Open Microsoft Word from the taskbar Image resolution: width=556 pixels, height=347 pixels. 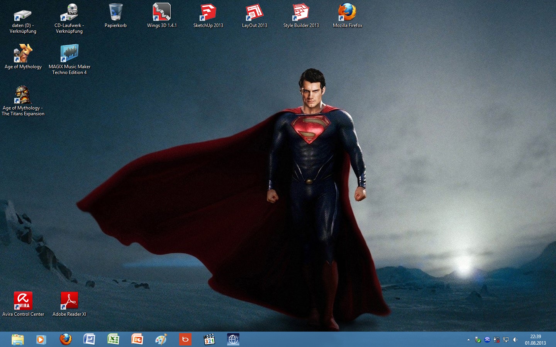(x=89, y=339)
